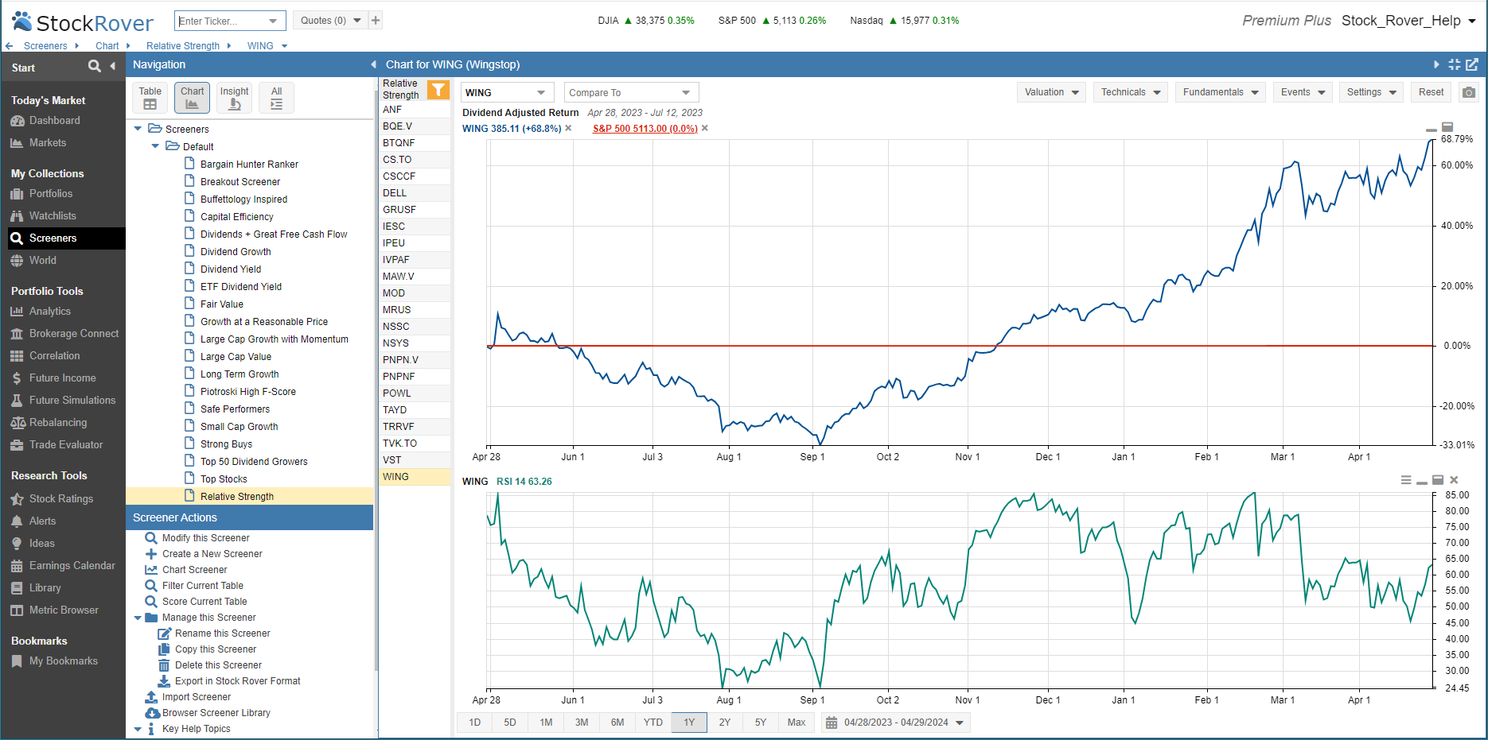Open Earnings Calendar
Image resolution: width=1488 pixels, height=740 pixels.
click(x=72, y=566)
